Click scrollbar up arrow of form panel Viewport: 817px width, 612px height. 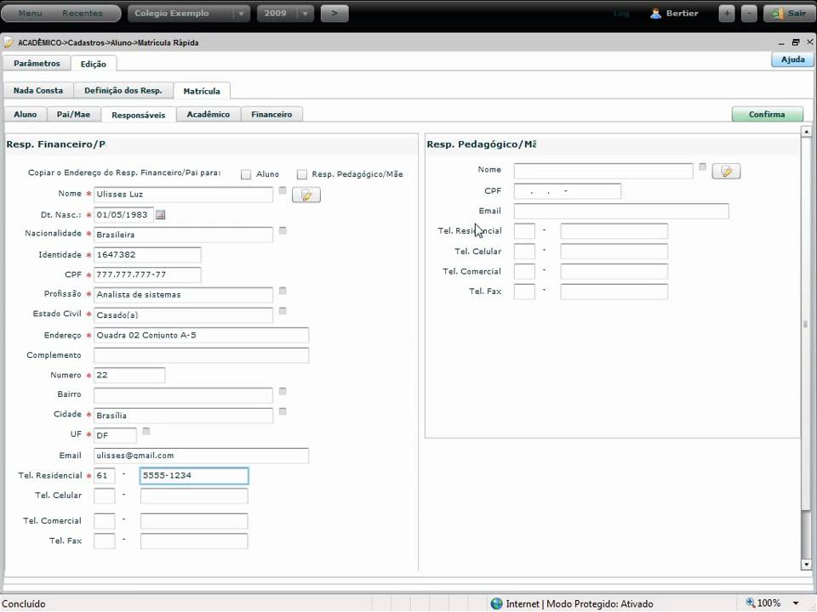[x=806, y=131]
